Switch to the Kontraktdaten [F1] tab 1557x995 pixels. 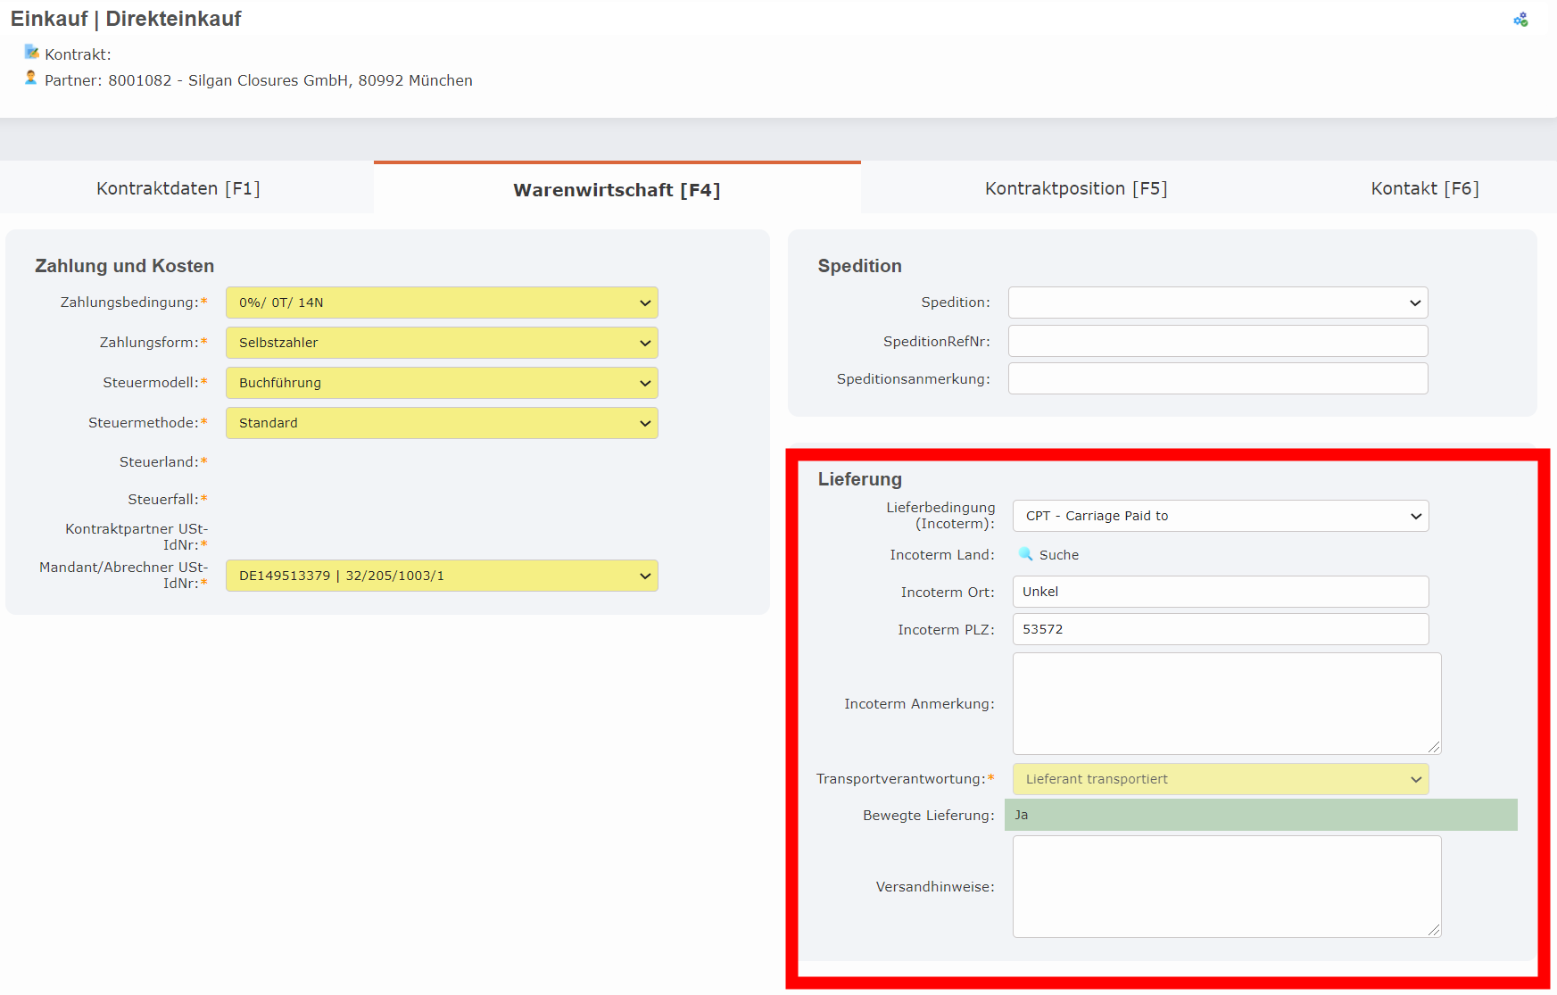(178, 188)
